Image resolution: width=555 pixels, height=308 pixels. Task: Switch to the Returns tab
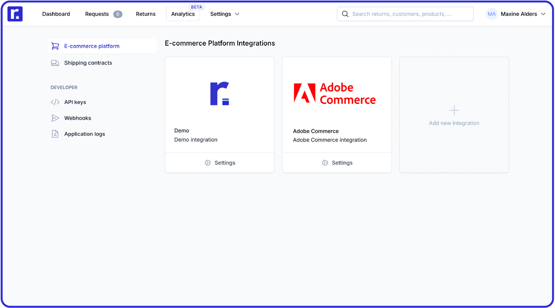145,14
